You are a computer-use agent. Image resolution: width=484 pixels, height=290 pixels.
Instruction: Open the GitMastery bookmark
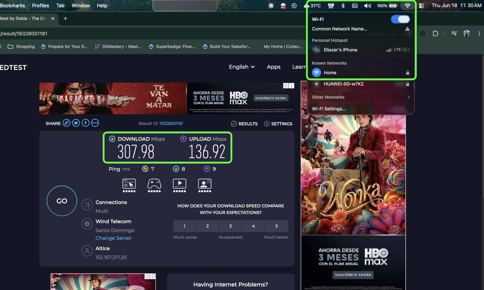(118, 46)
